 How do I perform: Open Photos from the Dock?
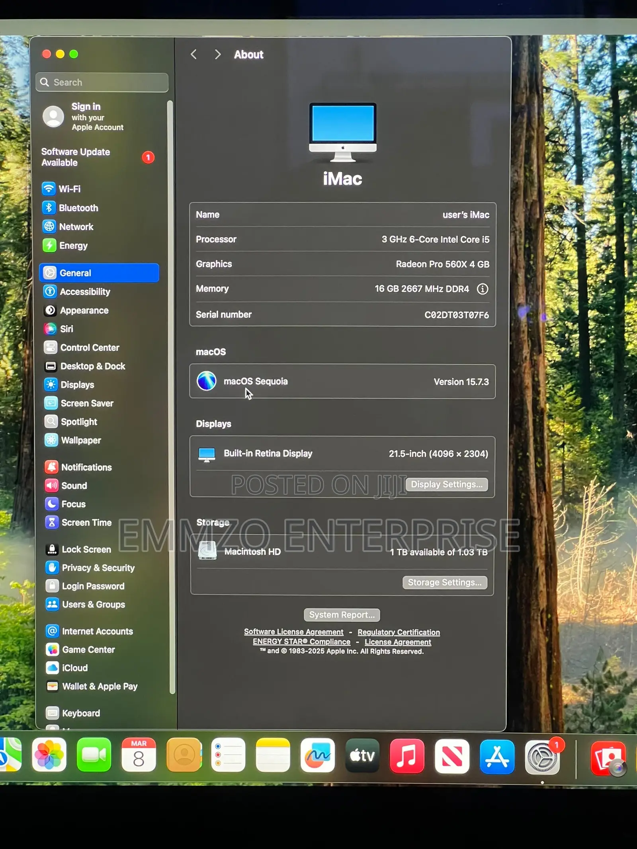(x=49, y=755)
